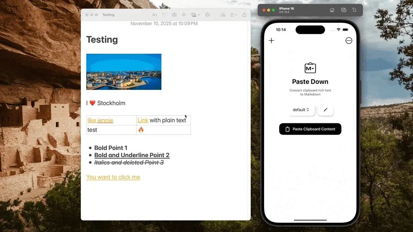Click the "test" table cell

111,130
